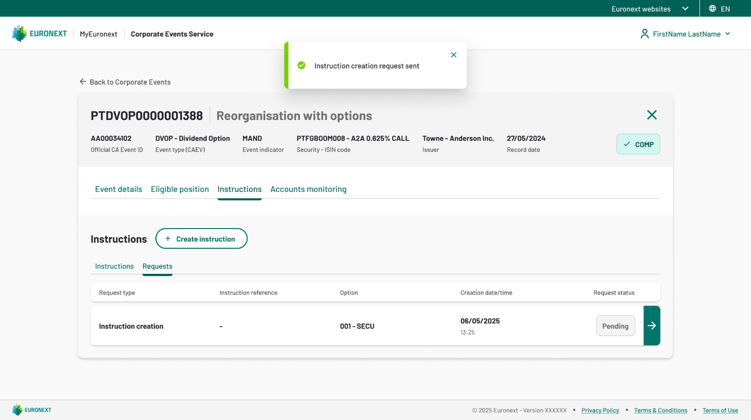Click Option column header
This screenshot has width=751, height=420.
coord(349,293)
